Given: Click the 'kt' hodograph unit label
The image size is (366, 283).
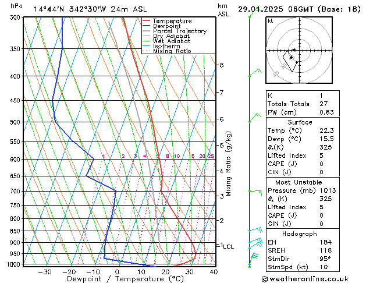Looking at the screenshot, I should point(271,21).
